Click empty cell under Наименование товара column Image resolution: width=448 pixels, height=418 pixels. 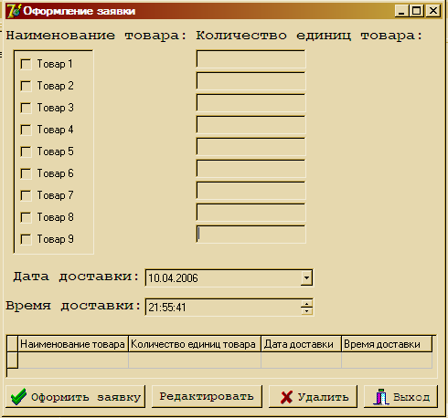pos(73,361)
